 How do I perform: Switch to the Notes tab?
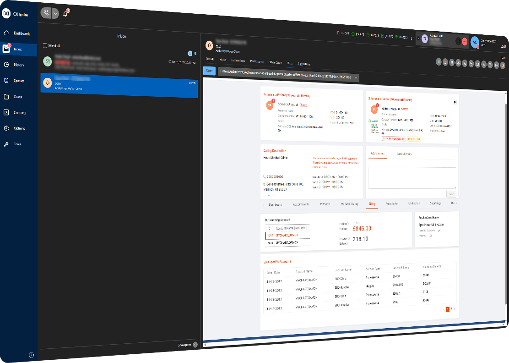tap(222, 60)
